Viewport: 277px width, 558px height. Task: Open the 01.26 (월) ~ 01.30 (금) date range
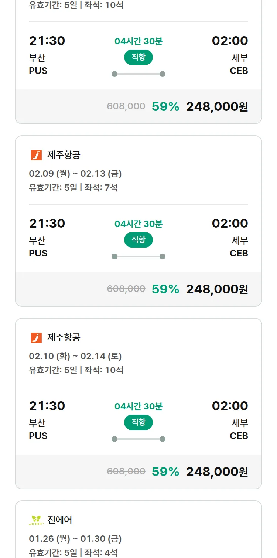[75, 539]
